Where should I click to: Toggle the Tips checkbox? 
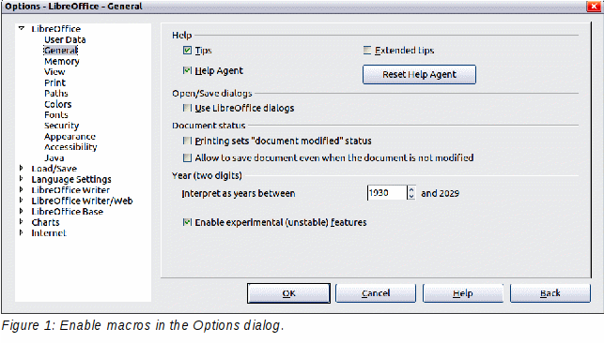187,51
